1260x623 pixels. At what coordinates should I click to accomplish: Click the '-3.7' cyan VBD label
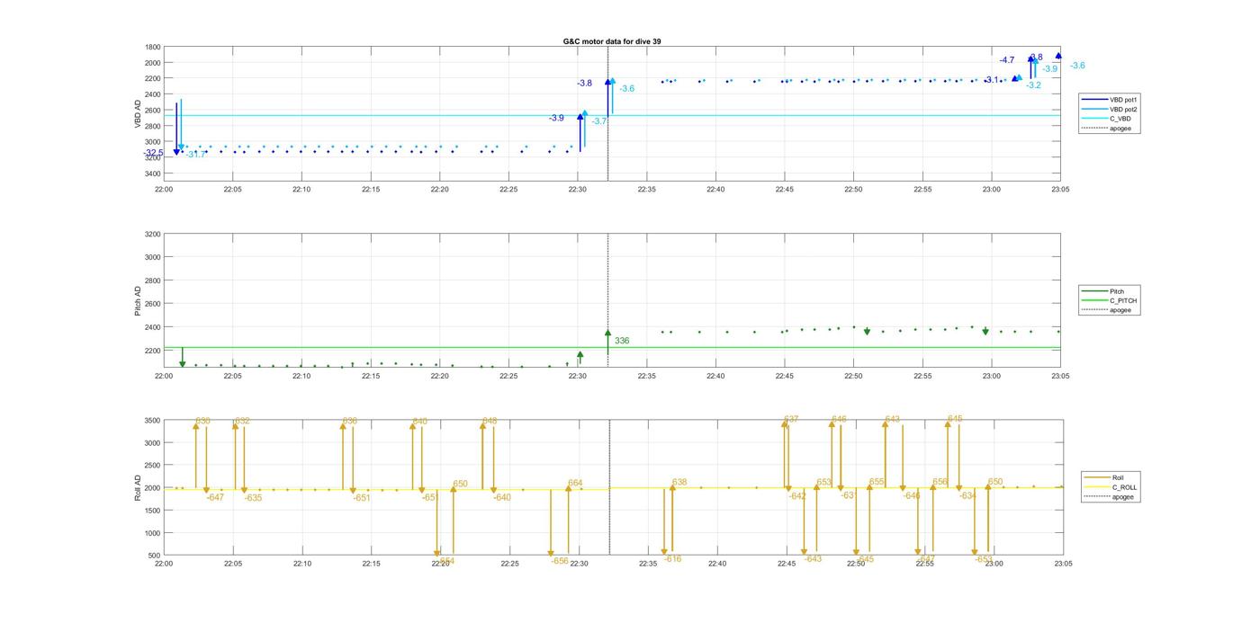point(598,120)
